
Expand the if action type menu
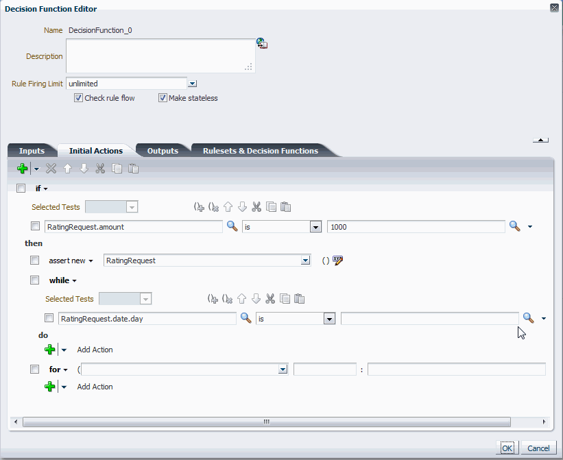45,189
